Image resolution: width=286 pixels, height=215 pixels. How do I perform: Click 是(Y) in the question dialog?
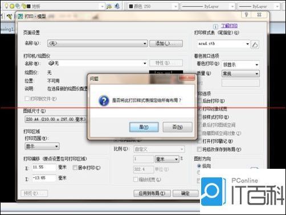[144, 127]
